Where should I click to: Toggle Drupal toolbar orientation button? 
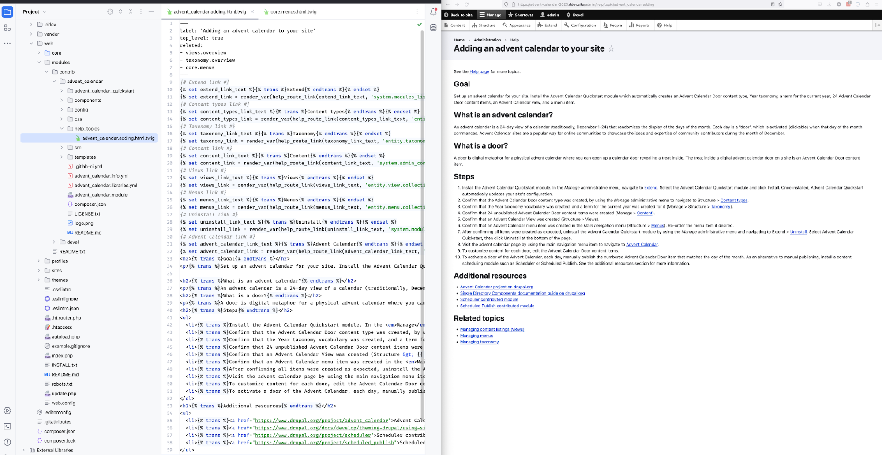[878, 25]
